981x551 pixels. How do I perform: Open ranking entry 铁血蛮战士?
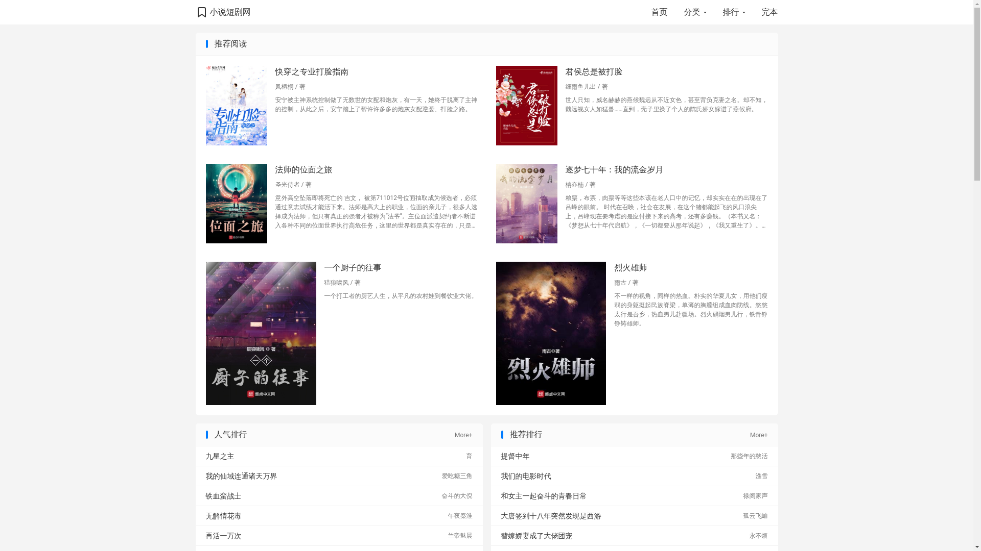(x=223, y=496)
